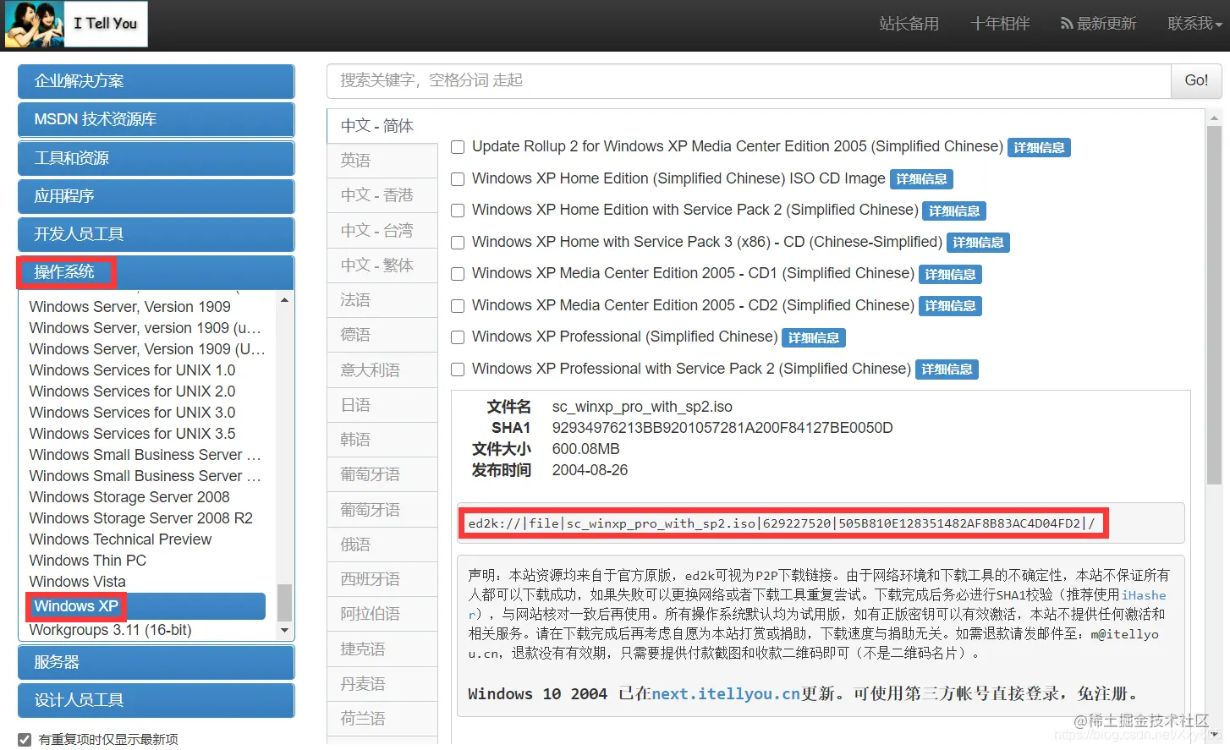Switch to the 法语 language tab
This screenshot has width=1230, height=750.
coord(382,300)
